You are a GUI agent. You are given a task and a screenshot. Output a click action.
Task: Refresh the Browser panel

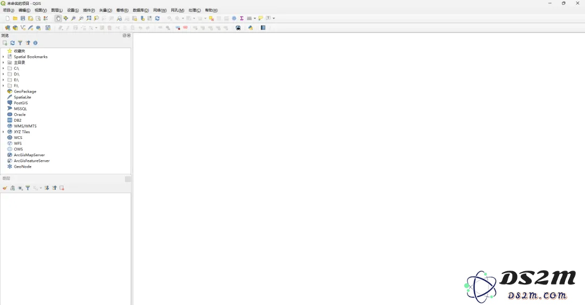[x=12, y=43]
